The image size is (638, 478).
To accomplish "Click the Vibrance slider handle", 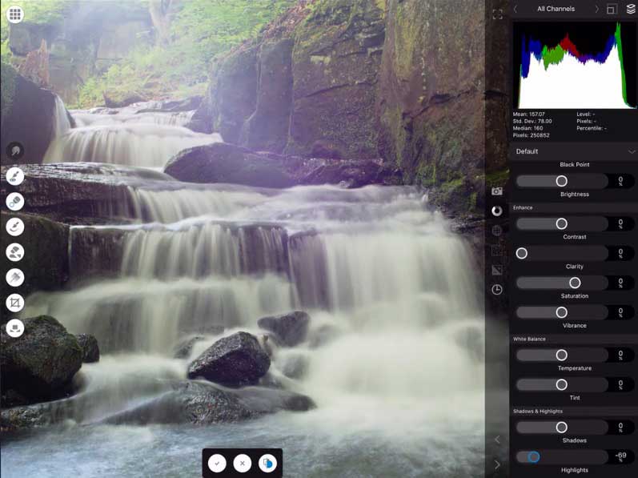I will point(561,312).
